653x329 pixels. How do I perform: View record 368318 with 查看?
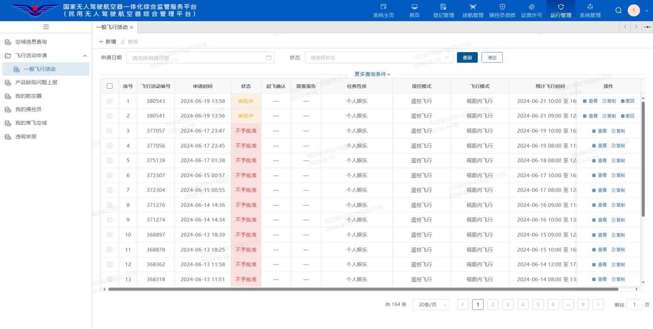point(599,279)
